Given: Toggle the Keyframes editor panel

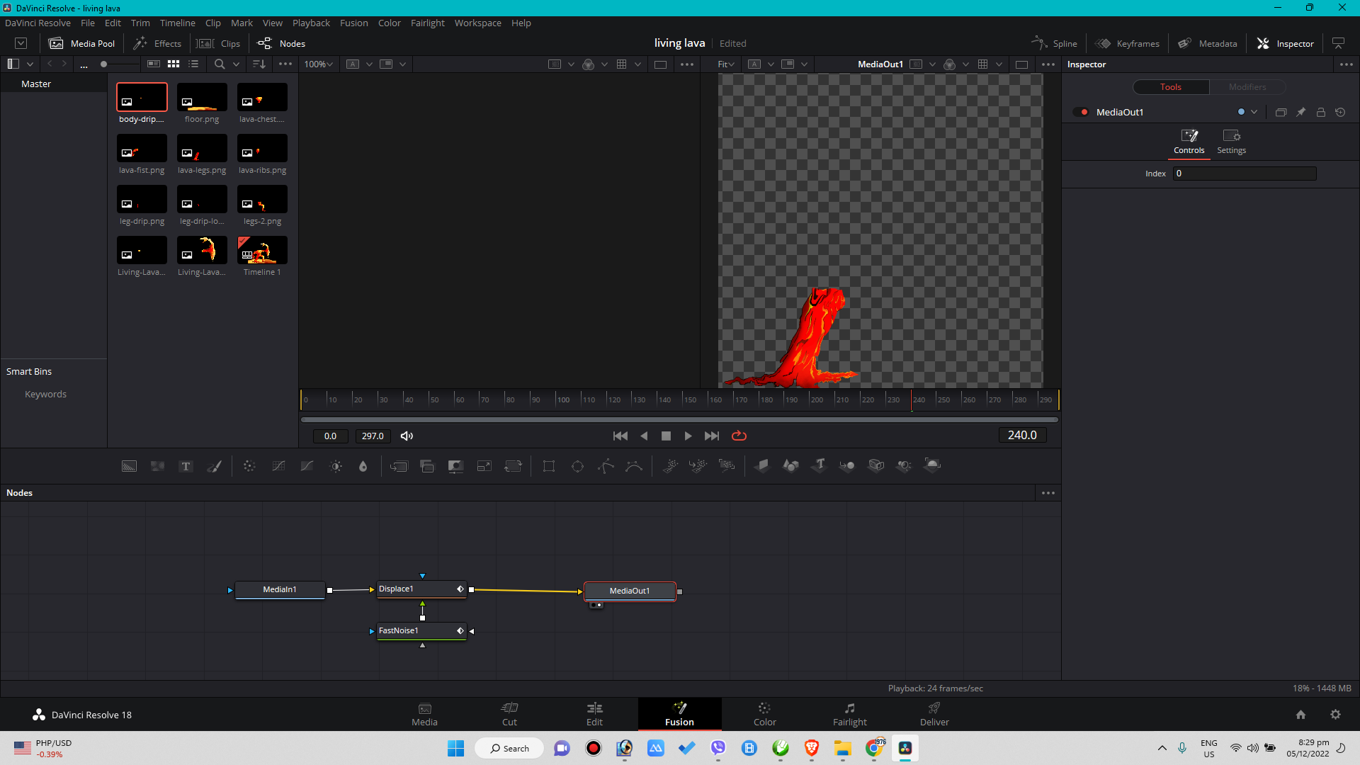Looking at the screenshot, I should tap(1127, 43).
